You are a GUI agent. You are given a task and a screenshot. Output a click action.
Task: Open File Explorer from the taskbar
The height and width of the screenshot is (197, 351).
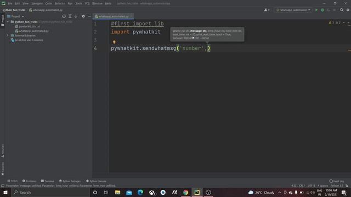[x=117, y=192]
